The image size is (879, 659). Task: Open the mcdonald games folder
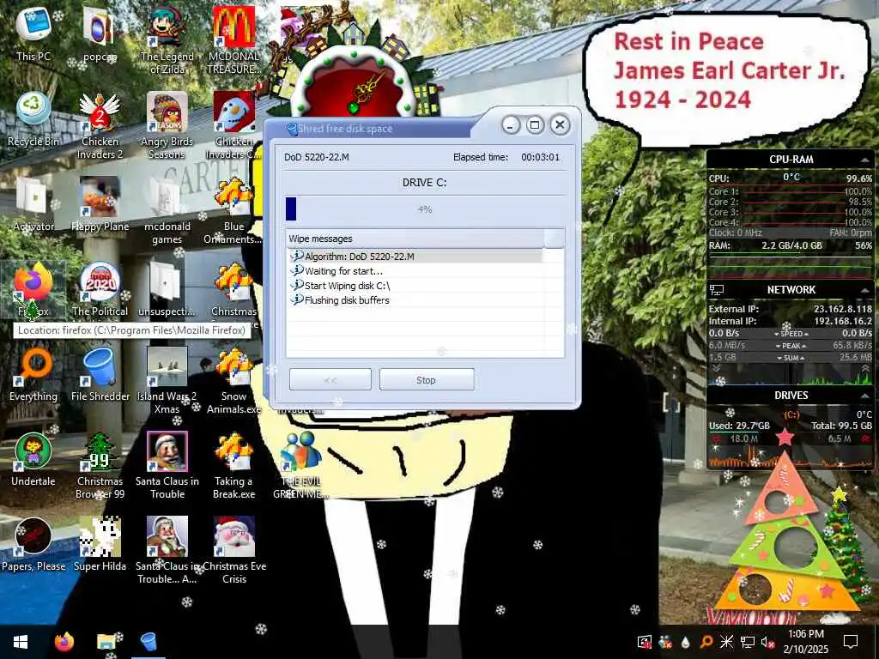point(167,211)
